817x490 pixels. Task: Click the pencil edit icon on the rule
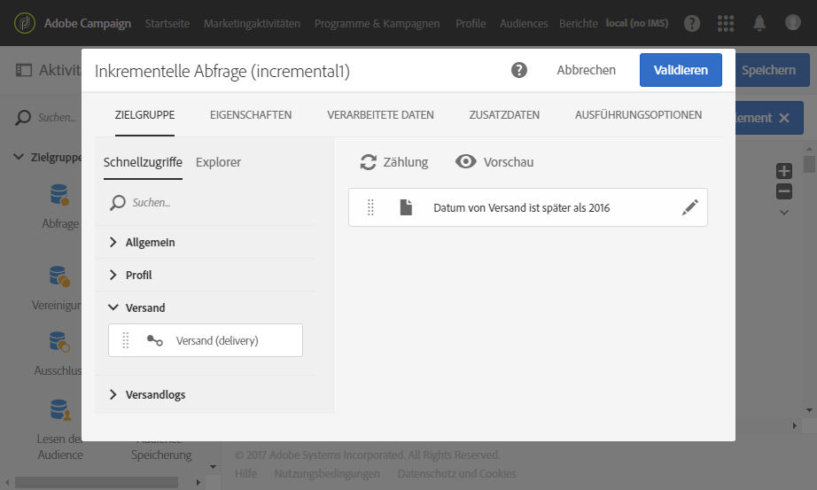point(690,207)
